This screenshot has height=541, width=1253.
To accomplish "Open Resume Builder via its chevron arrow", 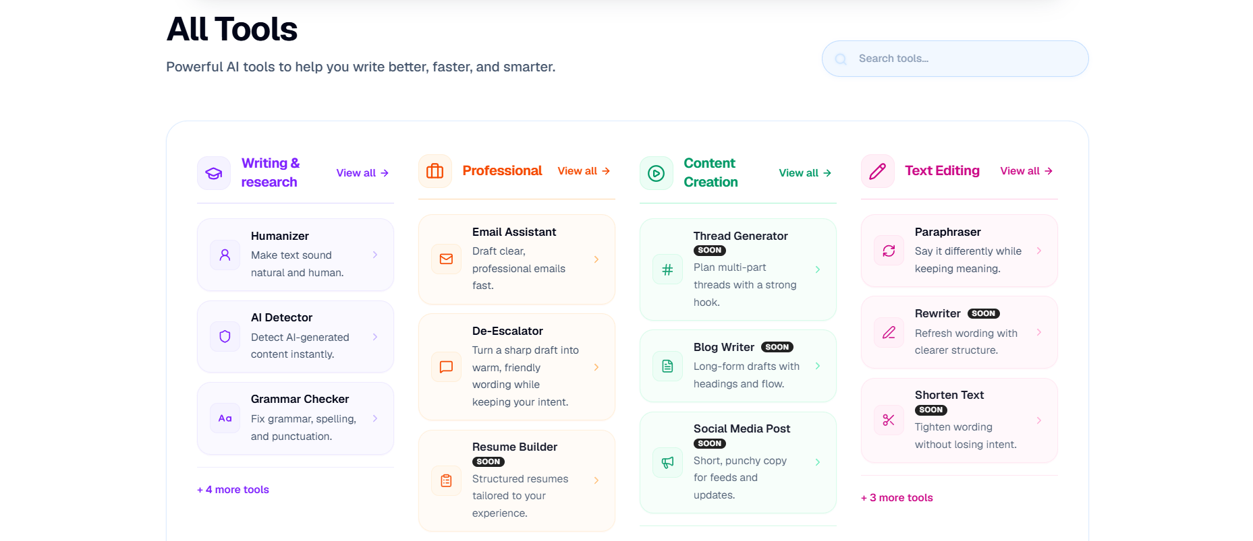I will point(596,480).
